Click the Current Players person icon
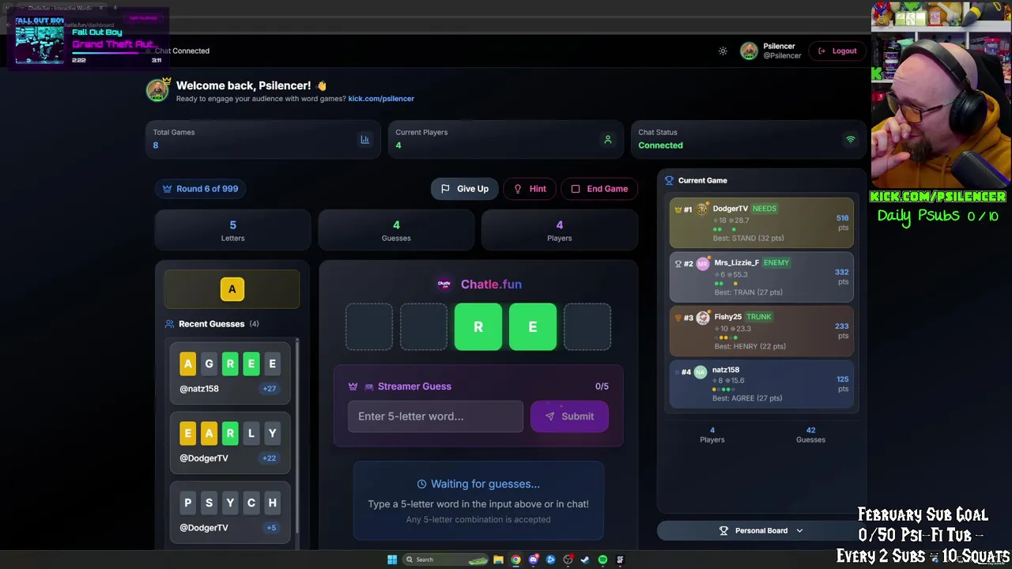Viewport: 1012px width, 569px height. click(607, 140)
